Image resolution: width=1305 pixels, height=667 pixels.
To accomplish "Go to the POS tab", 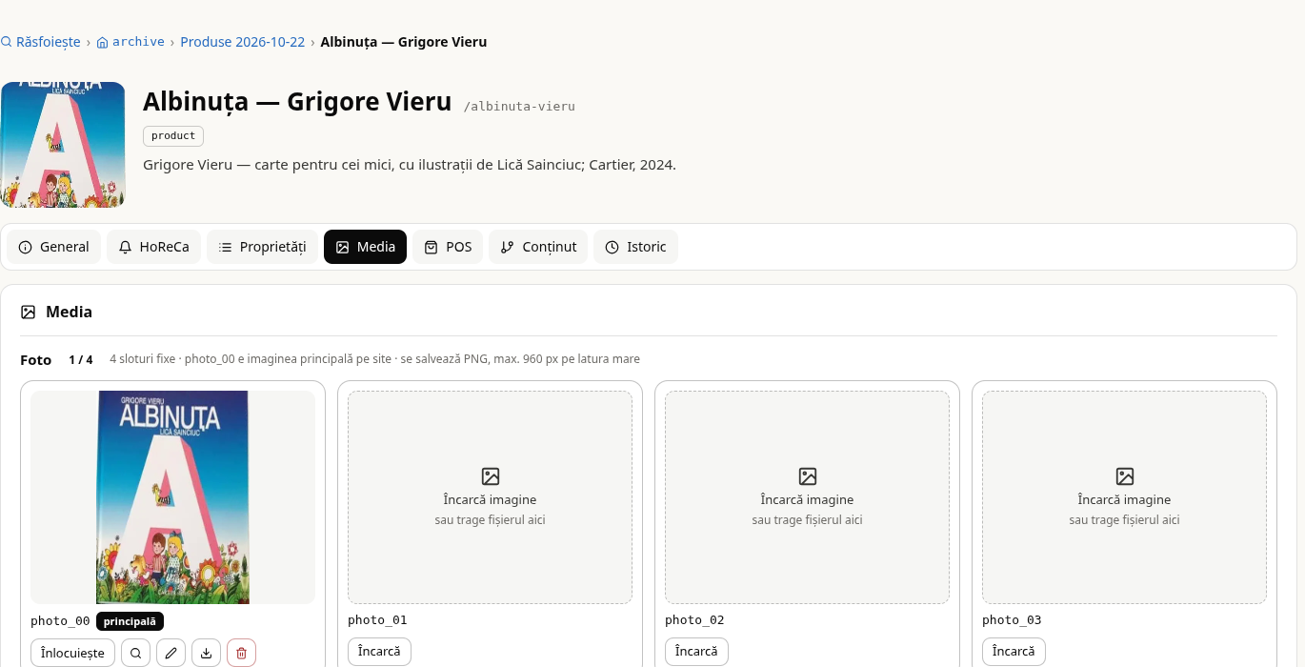I will pos(448,247).
